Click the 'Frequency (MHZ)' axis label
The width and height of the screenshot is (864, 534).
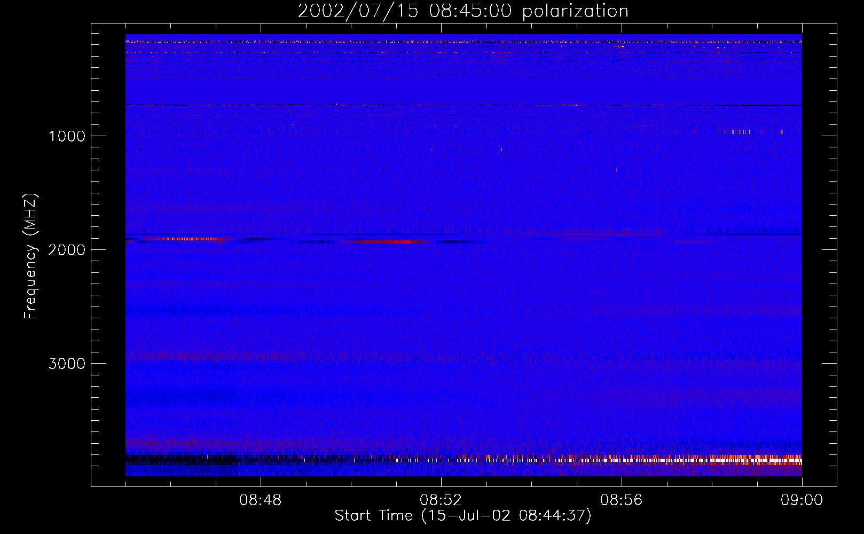(x=30, y=256)
